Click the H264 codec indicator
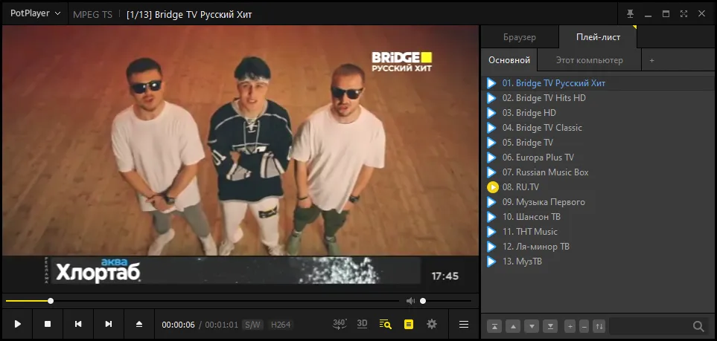717x341 pixels. point(281,325)
